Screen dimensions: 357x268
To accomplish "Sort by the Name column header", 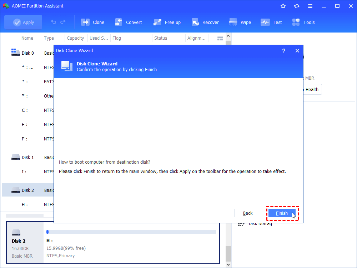I will click(27, 38).
